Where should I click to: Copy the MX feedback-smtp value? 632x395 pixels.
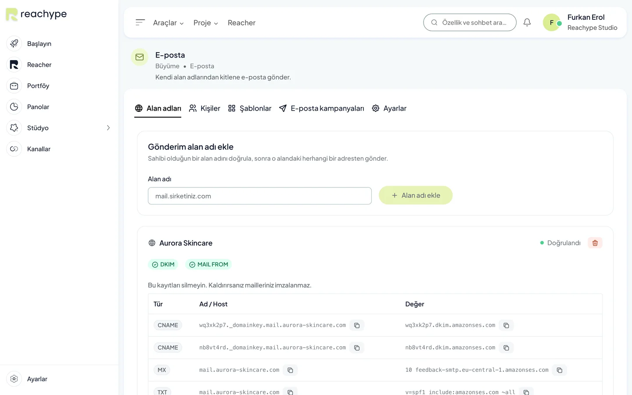click(x=560, y=370)
